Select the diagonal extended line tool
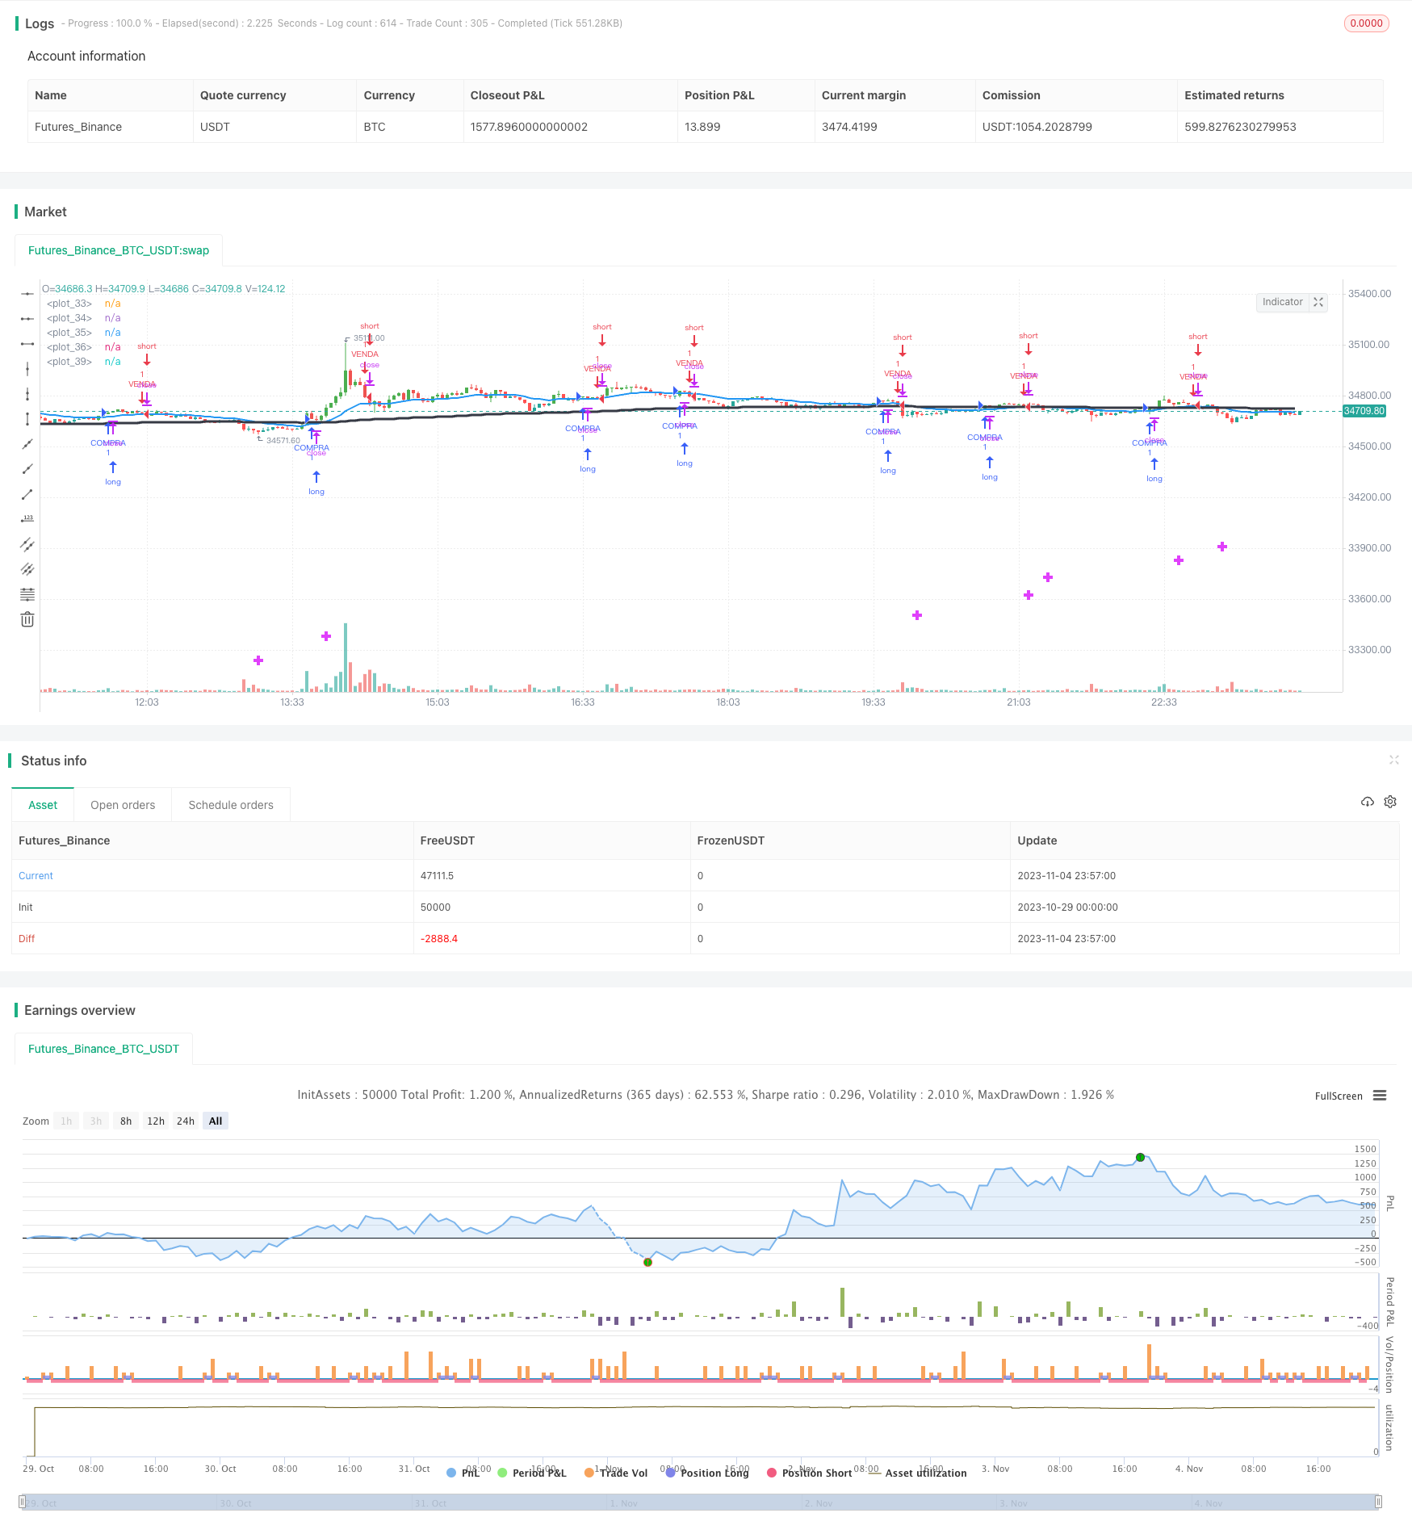The image size is (1412, 1534). [27, 469]
